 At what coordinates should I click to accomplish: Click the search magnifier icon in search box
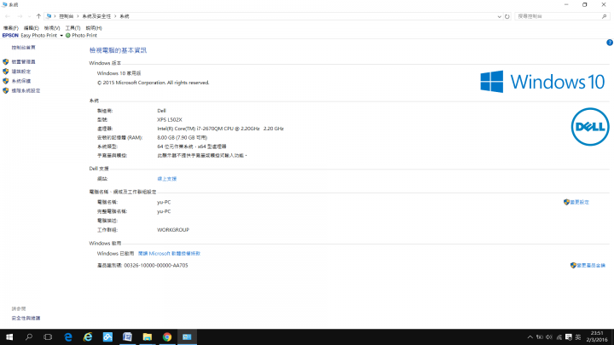[x=605, y=16]
